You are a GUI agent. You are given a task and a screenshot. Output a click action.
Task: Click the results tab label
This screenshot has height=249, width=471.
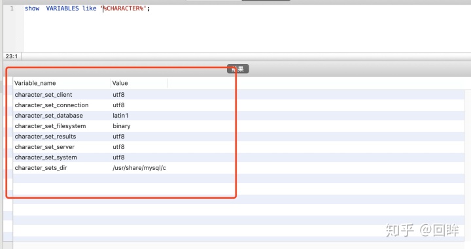238,69
